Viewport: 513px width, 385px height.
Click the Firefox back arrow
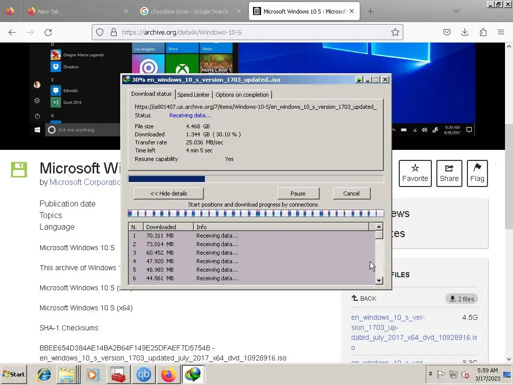click(12, 32)
